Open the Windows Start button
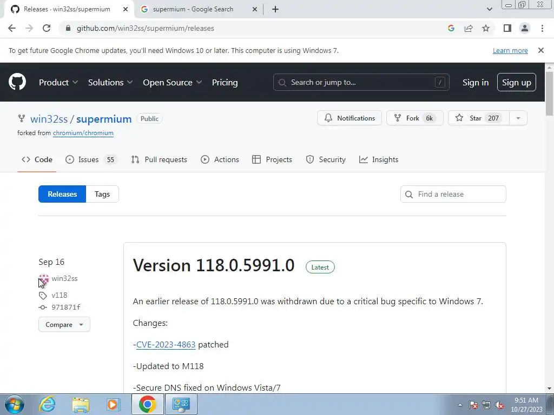The width and height of the screenshot is (554, 415). point(15,404)
